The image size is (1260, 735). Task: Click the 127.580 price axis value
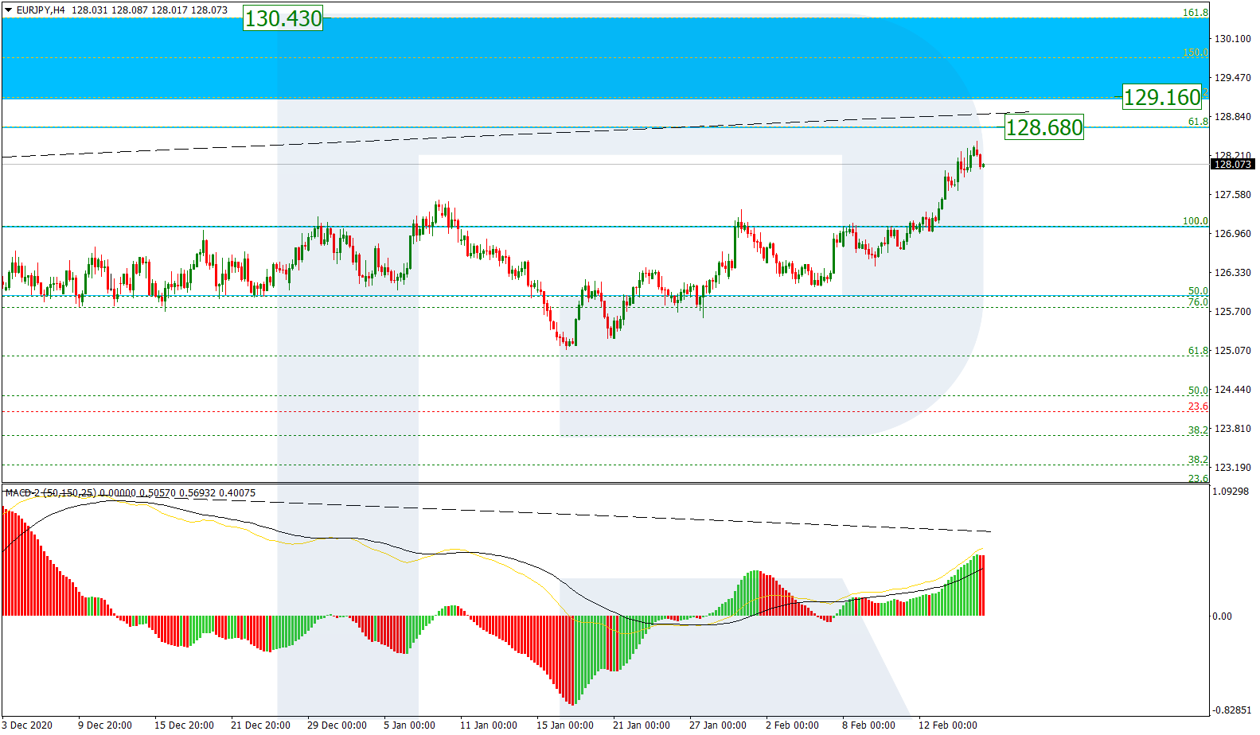pyautogui.click(x=1233, y=195)
